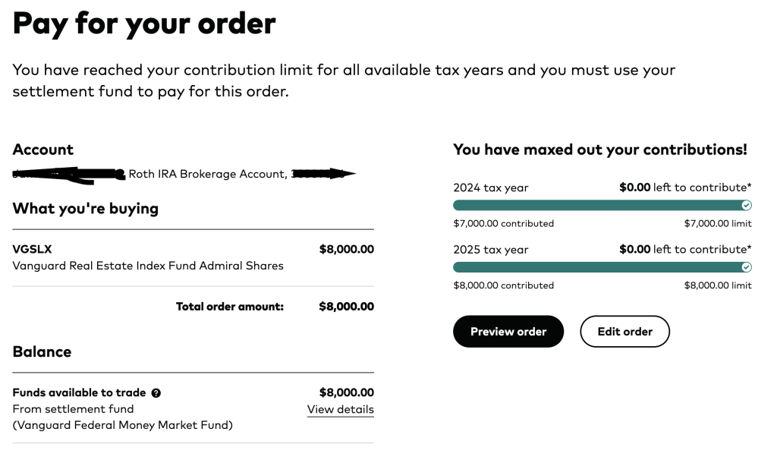
Task: Choose the Edit order button
Action: pos(624,332)
